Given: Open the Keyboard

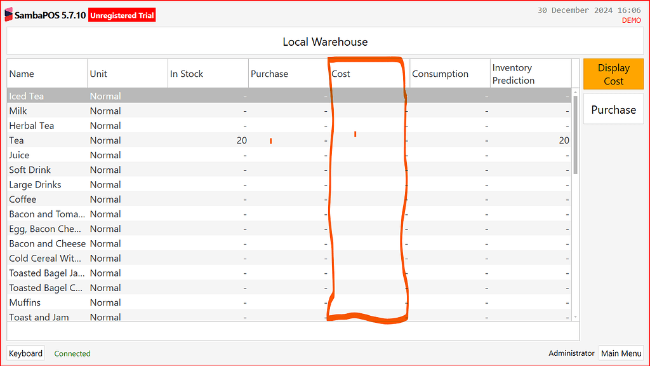Looking at the screenshot, I should 25,353.
